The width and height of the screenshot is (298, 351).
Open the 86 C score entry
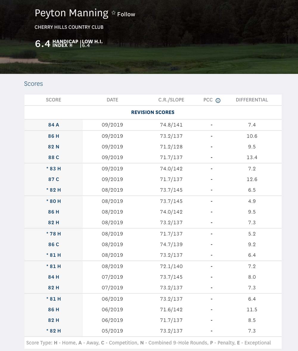[x=54, y=245]
